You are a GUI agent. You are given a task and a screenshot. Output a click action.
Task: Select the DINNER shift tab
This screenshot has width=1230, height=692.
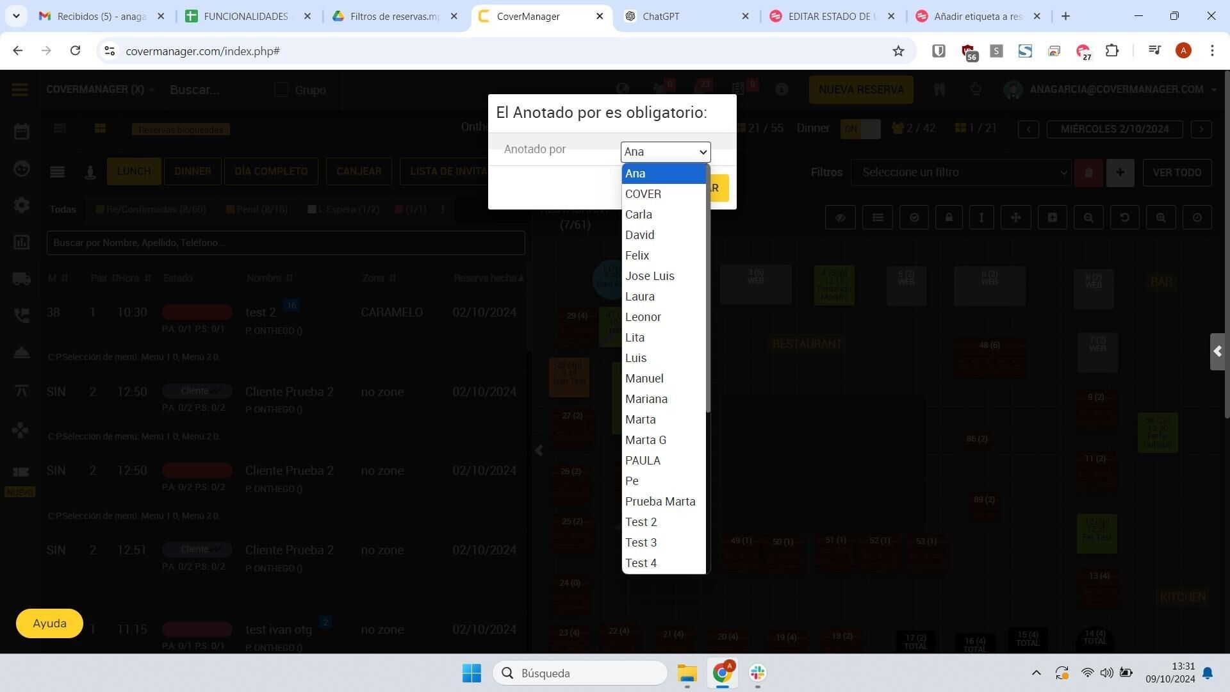click(192, 172)
